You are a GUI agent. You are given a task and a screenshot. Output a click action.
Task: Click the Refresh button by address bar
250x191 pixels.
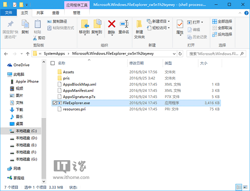(x=180, y=54)
